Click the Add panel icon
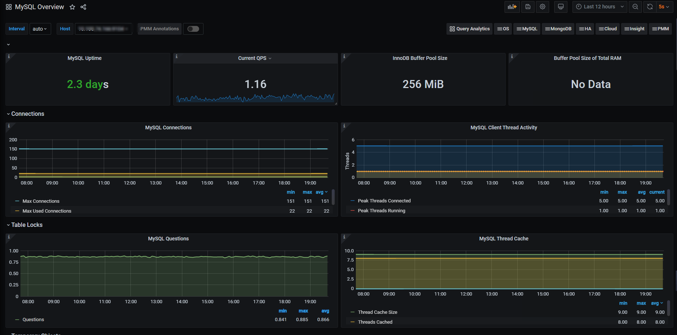677x335 pixels. [512, 7]
